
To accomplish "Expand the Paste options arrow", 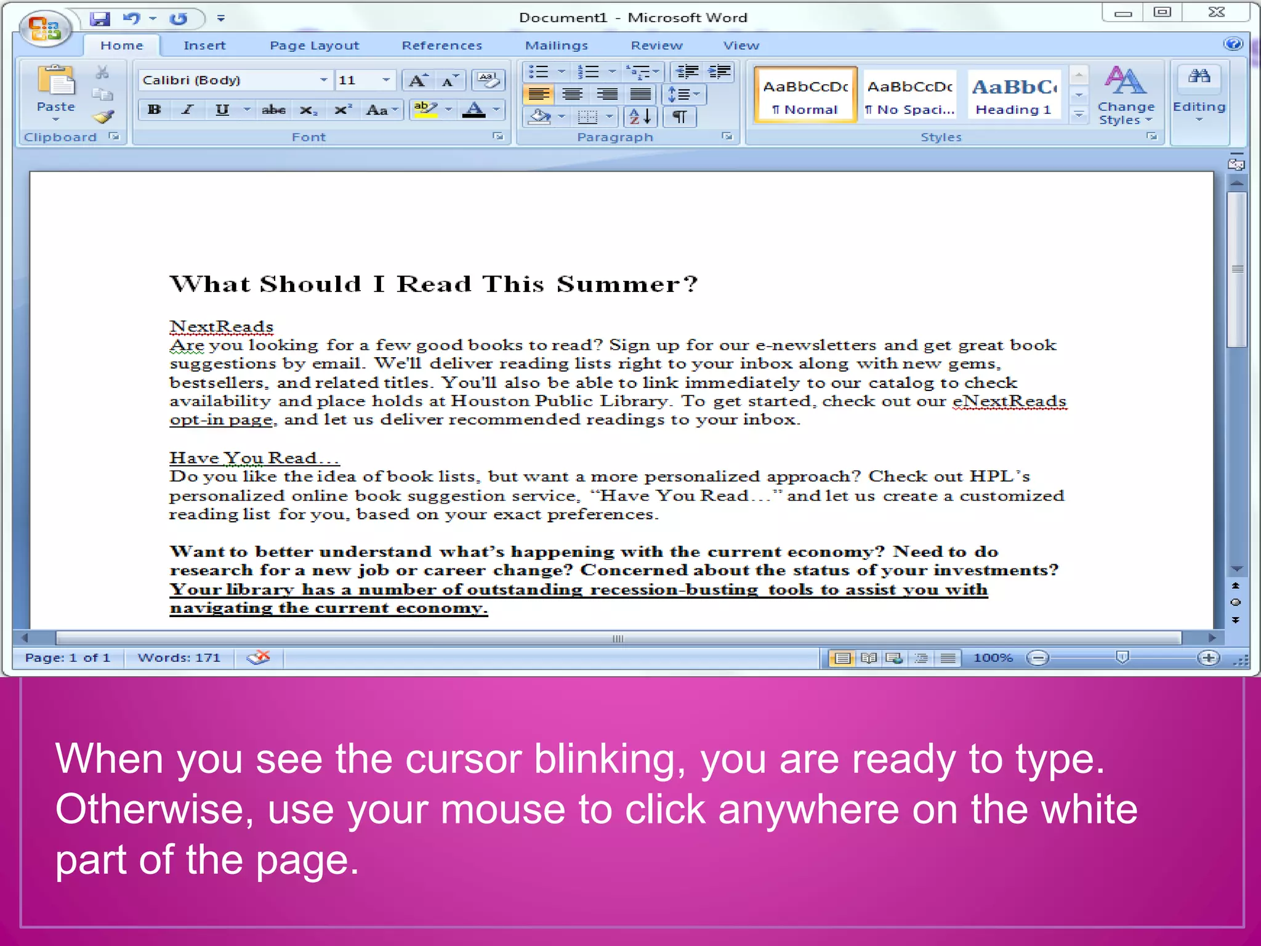I will (56, 119).
